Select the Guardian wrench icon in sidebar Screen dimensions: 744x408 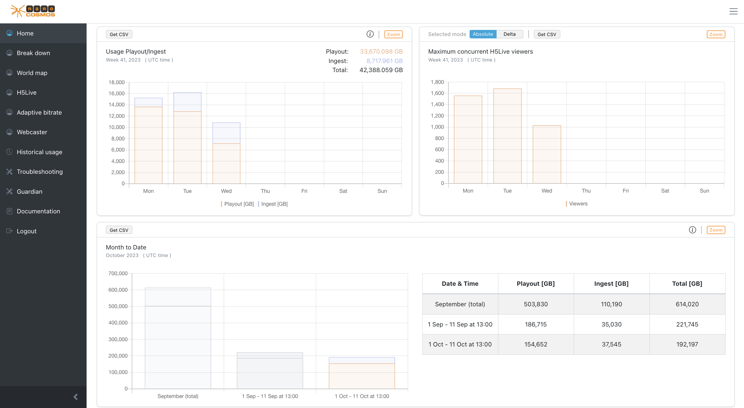[x=10, y=191]
